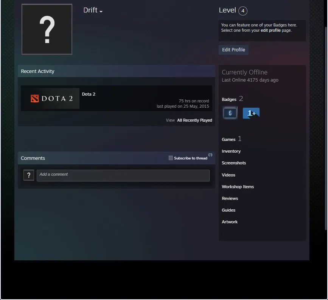The image size is (328, 300).
Task: Click the help question mark near Subscribe
Action: click(x=210, y=155)
